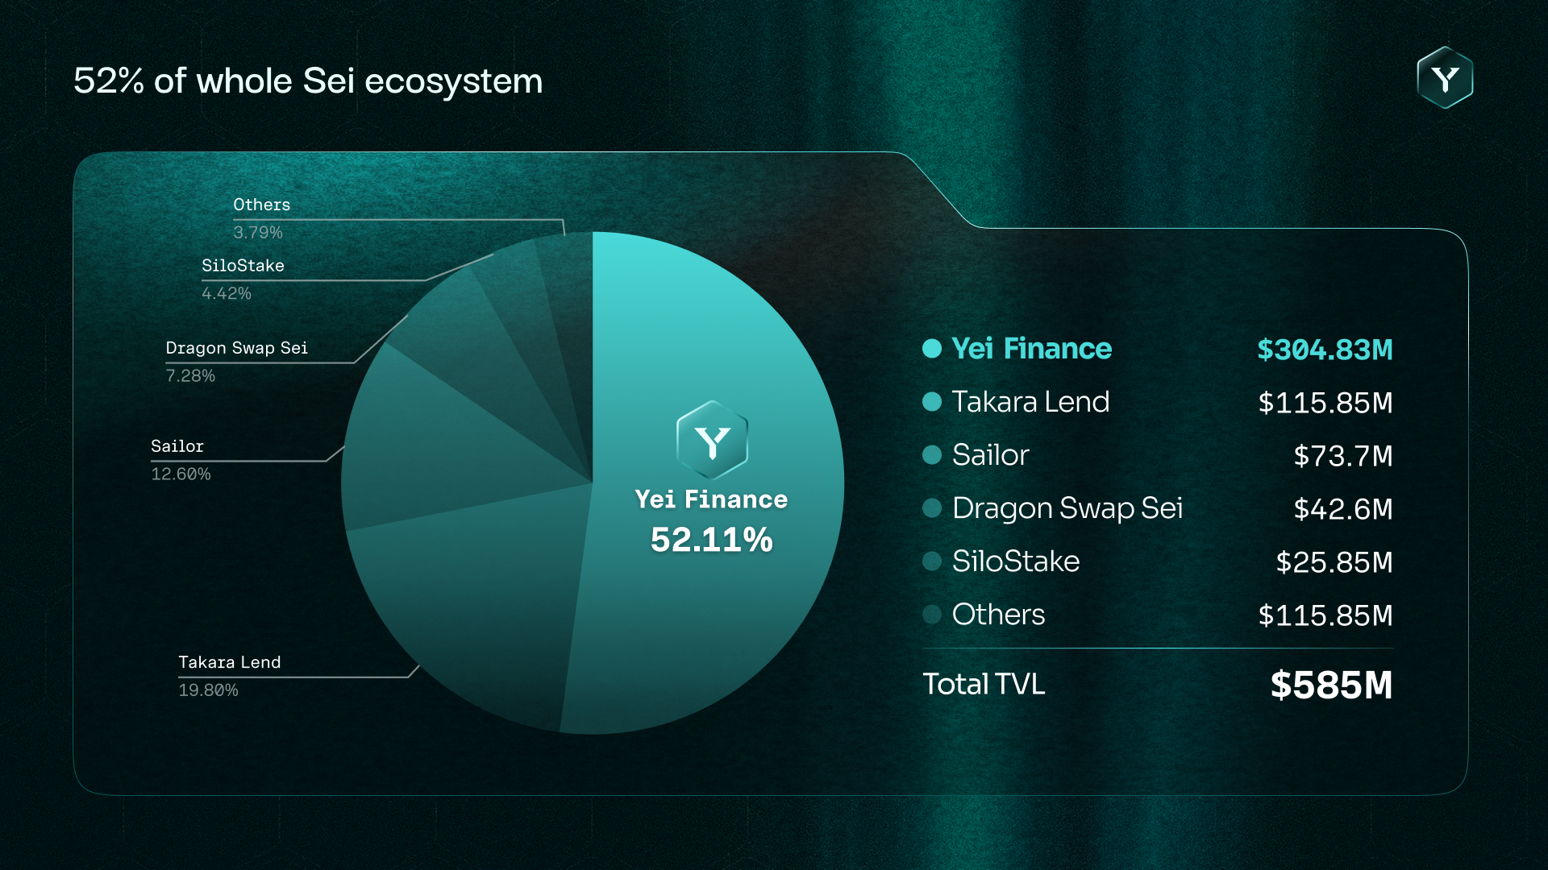Select the Yei Finance legend label
The height and width of the screenshot is (870, 1548).
point(1031,349)
